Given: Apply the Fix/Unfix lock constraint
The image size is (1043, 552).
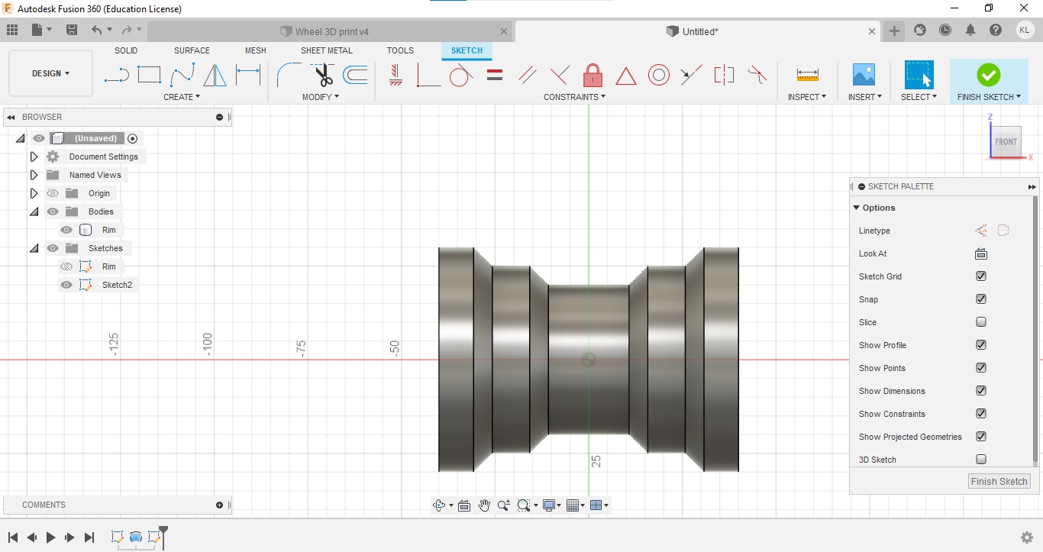Looking at the screenshot, I should (x=593, y=75).
